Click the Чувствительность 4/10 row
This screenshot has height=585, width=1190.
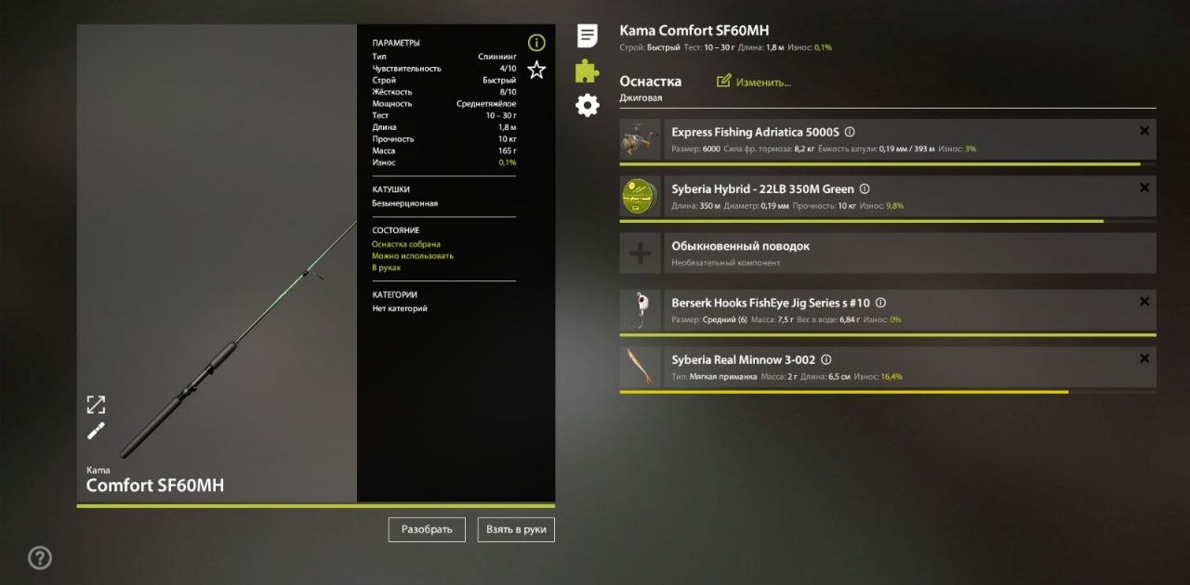point(443,69)
